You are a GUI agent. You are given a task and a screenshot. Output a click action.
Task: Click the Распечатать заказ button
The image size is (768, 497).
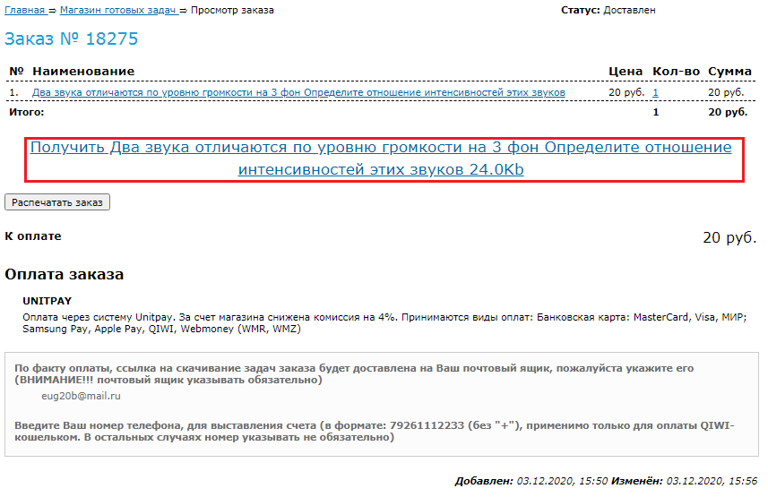57,202
